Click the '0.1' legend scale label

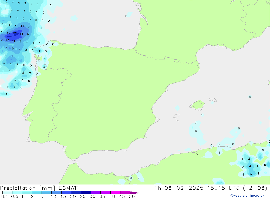[x=5, y=196]
